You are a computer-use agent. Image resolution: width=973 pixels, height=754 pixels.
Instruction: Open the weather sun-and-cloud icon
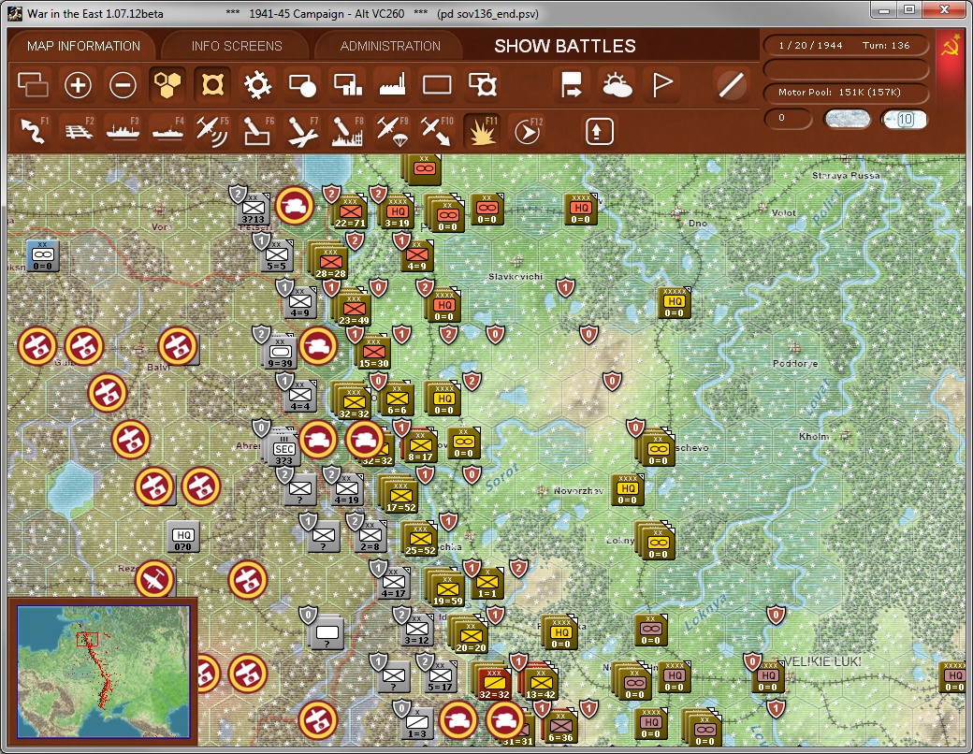617,85
